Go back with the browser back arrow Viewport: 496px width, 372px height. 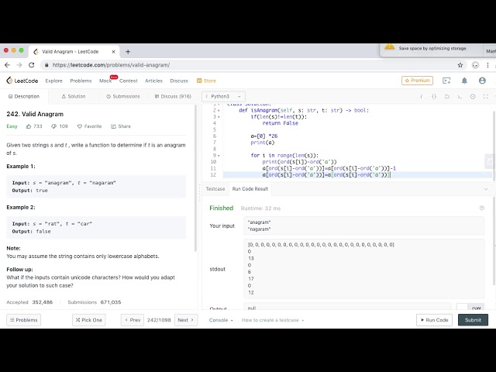pyautogui.click(x=7, y=65)
